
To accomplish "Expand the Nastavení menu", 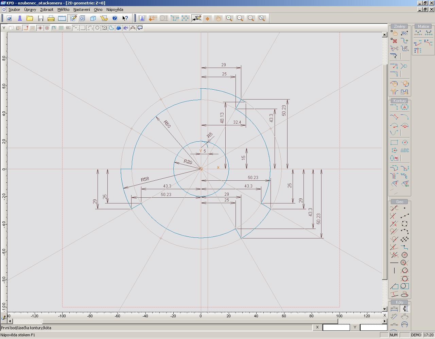I will coord(82,10).
